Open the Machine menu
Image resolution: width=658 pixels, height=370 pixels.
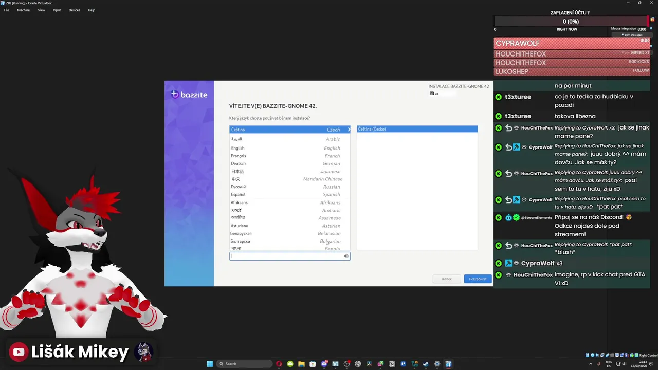(x=23, y=10)
